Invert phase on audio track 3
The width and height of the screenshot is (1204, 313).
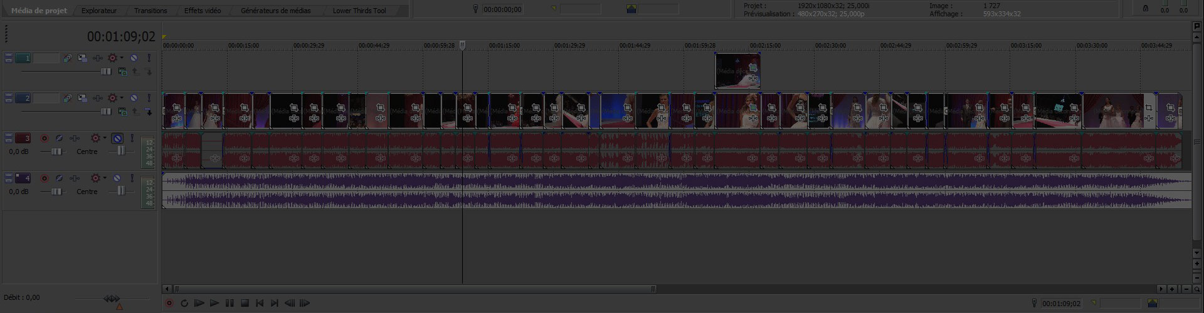(59, 138)
